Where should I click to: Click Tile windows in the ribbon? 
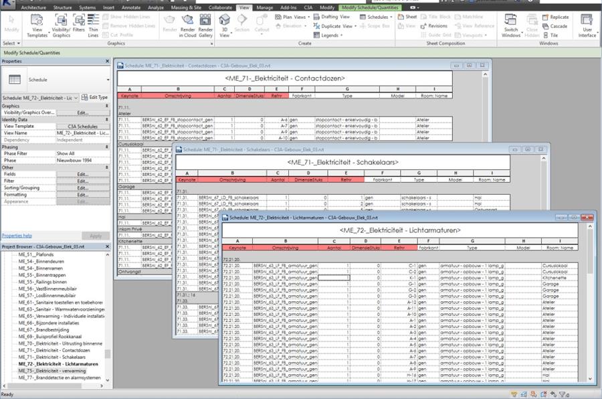click(554, 35)
